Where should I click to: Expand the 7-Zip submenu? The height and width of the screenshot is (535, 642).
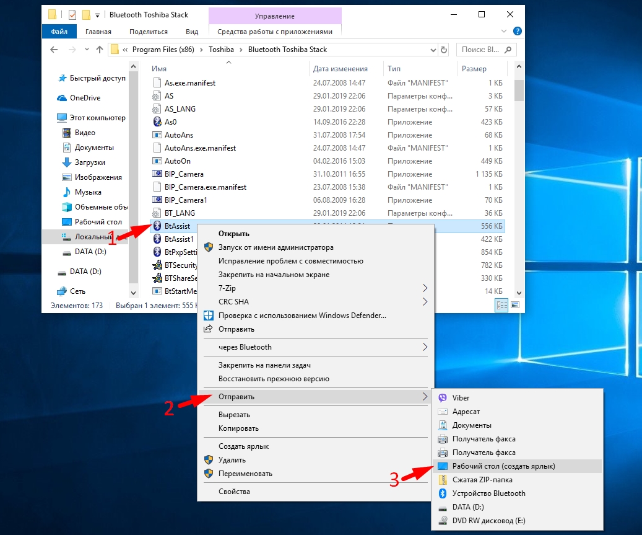425,288
